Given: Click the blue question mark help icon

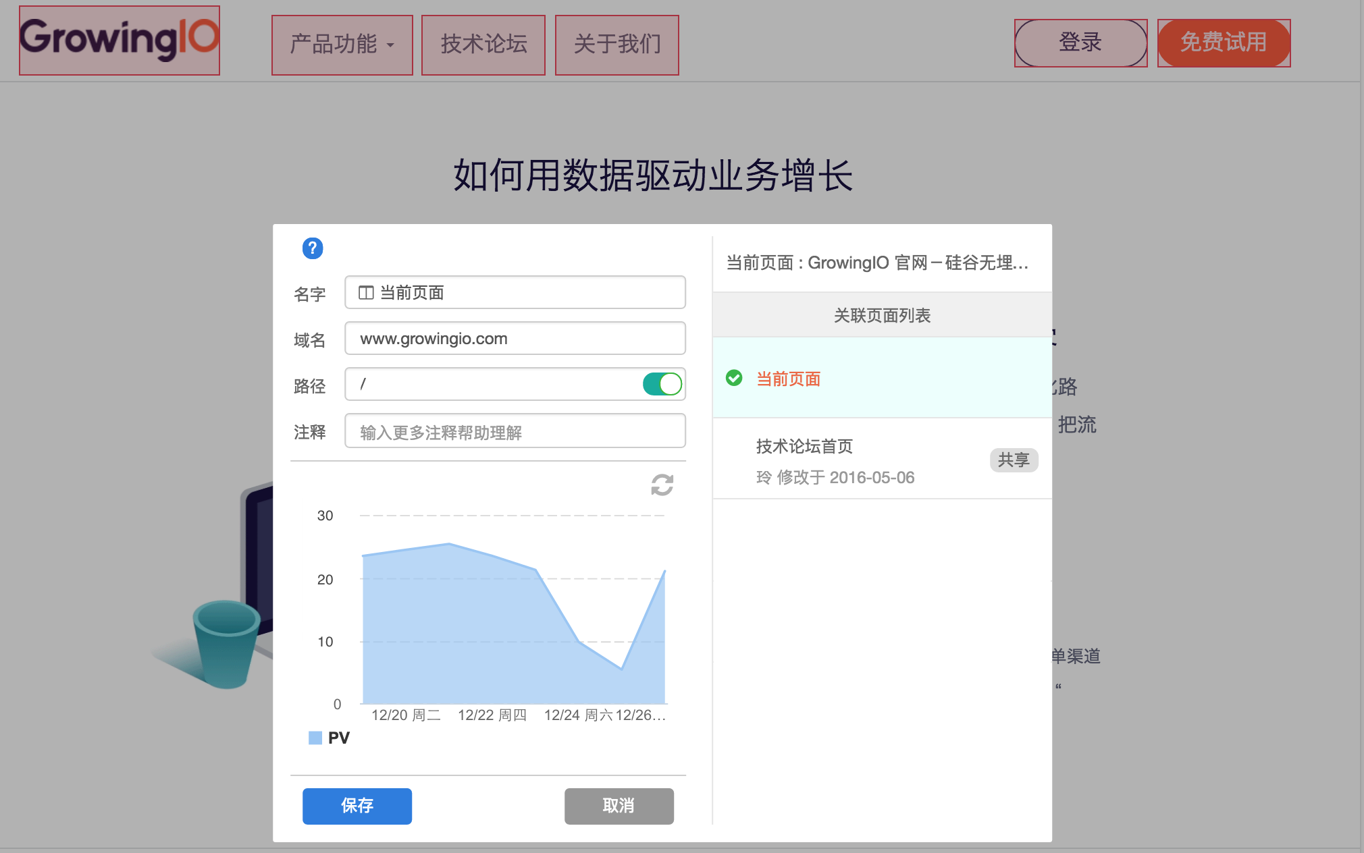Looking at the screenshot, I should 312,248.
